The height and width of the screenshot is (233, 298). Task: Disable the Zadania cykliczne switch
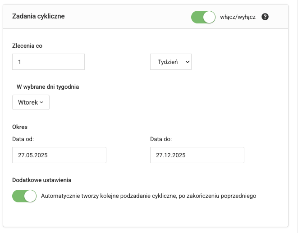click(x=203, y=17)
